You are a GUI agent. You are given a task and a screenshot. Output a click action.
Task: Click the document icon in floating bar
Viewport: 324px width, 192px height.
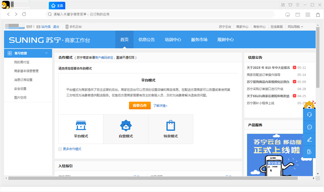[x=310, y=152]
